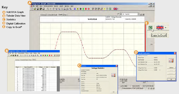Click Save disk icon in Graph window toolbar
This screenshot has height=94, width=179.
tap(38, 9)
